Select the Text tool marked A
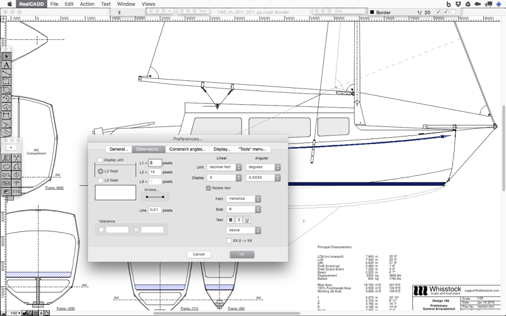 coord(6,65)
